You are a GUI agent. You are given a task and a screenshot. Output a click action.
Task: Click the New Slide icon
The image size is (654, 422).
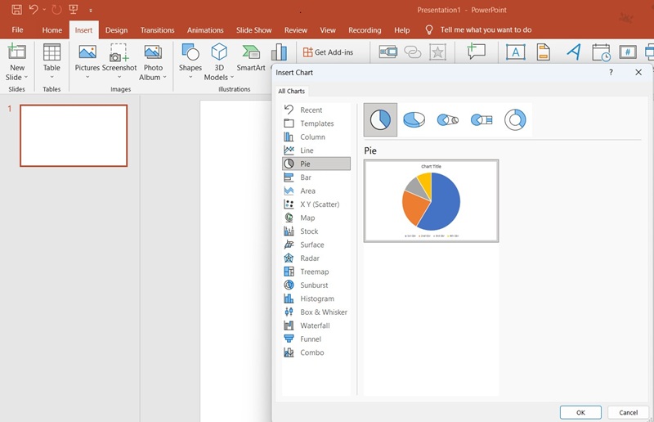(17, 52)
